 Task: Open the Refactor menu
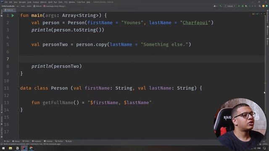point(44,2)
